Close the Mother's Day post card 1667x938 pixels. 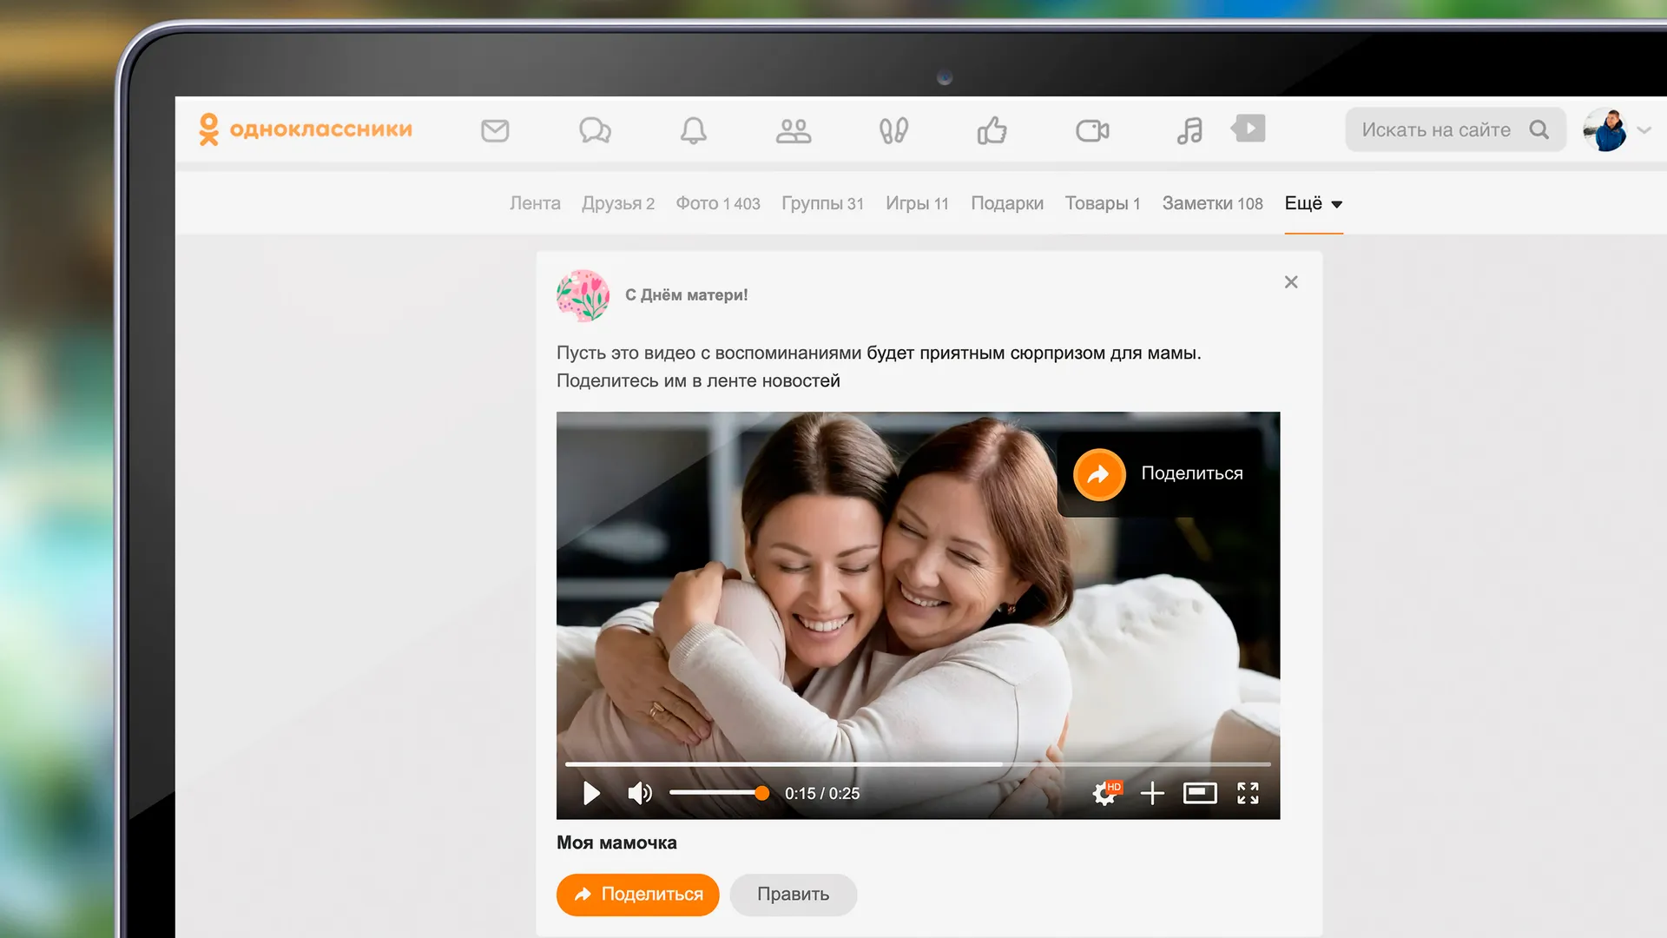pyautogui.click(x=1291, y=282)
